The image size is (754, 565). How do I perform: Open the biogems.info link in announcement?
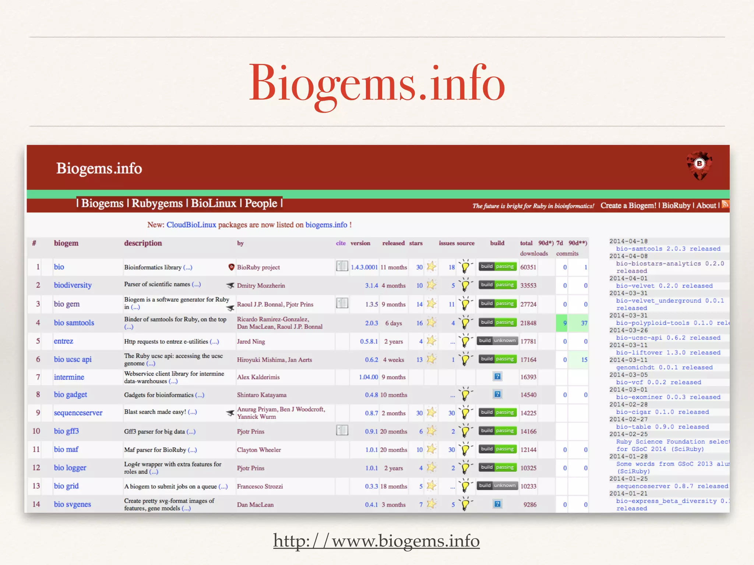tap(326, 225)
